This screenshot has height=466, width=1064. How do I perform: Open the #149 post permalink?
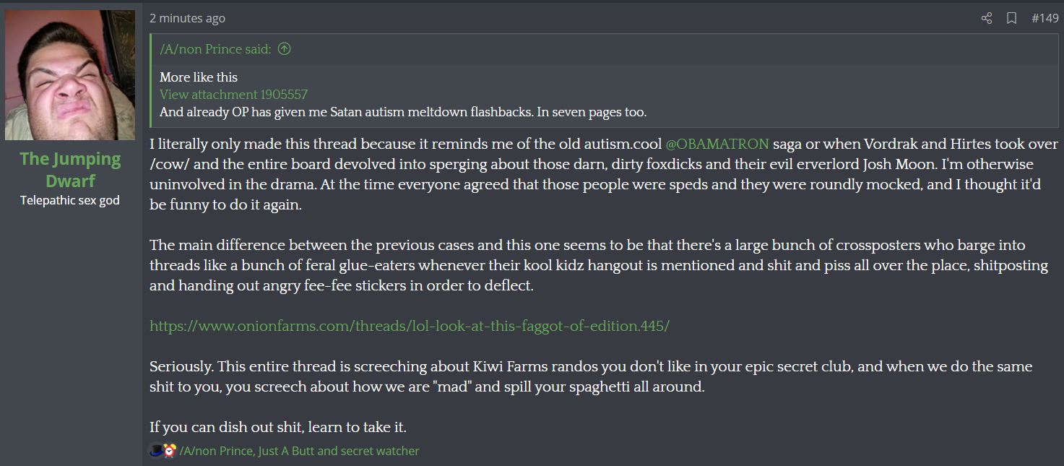(1044, 18)
